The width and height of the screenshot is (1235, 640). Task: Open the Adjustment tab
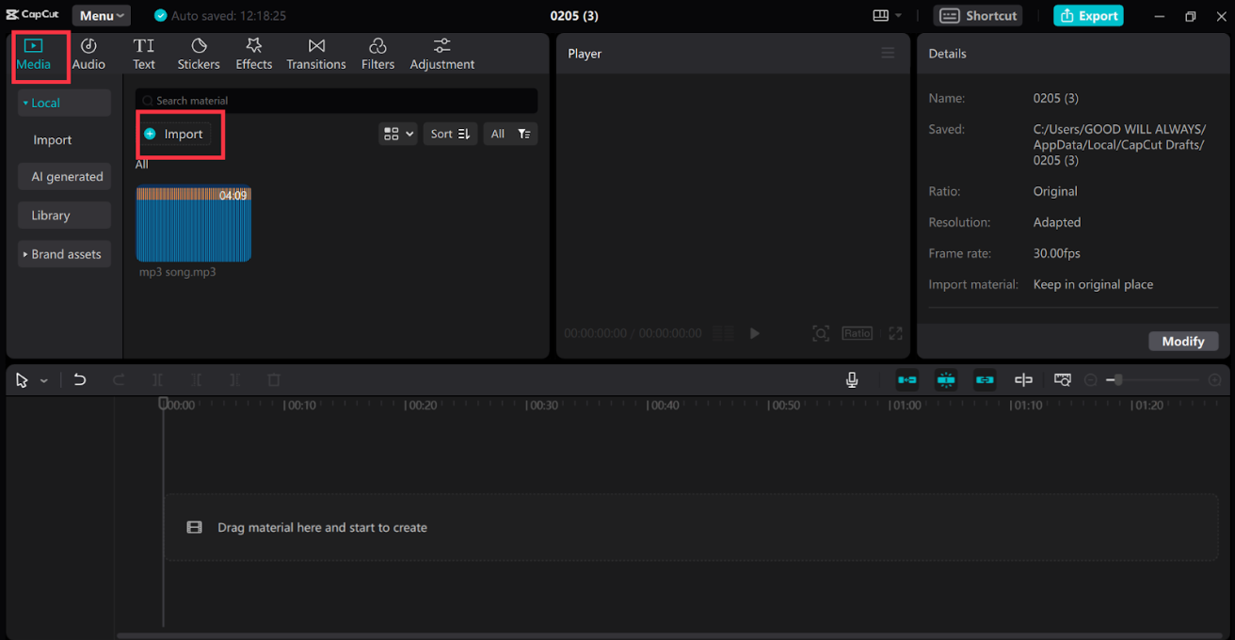click(x=442, y=55)
